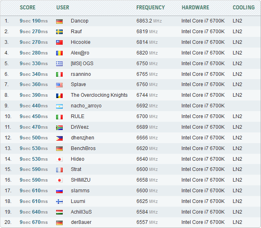
Task: Click the Finnish flag next to Luumi
Action: [x=59, y=201]
